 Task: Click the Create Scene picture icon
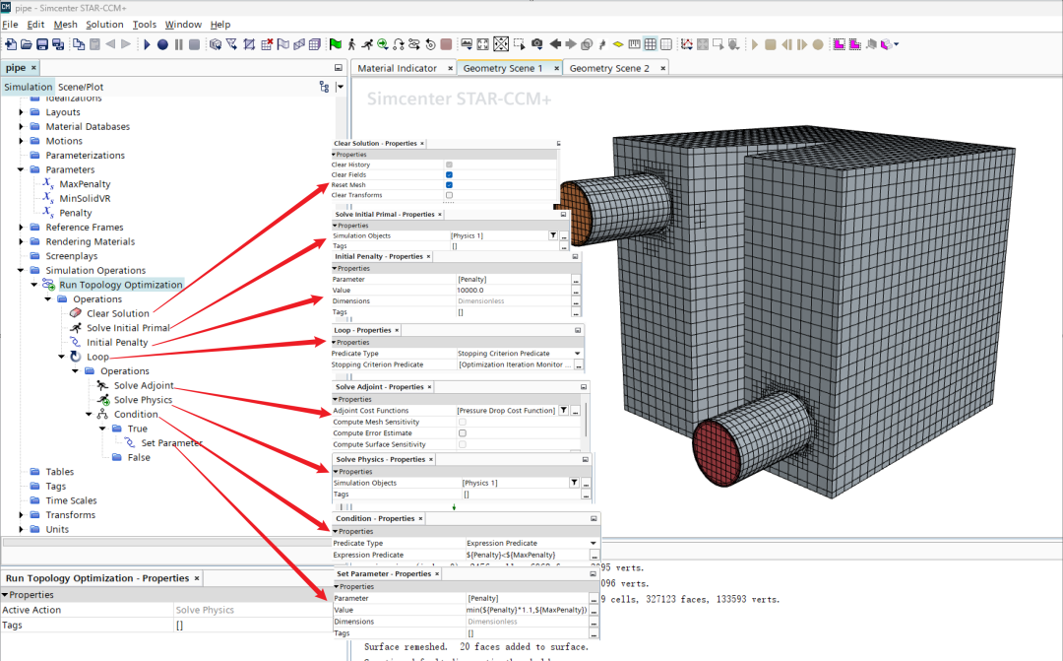tap(467, 44)
